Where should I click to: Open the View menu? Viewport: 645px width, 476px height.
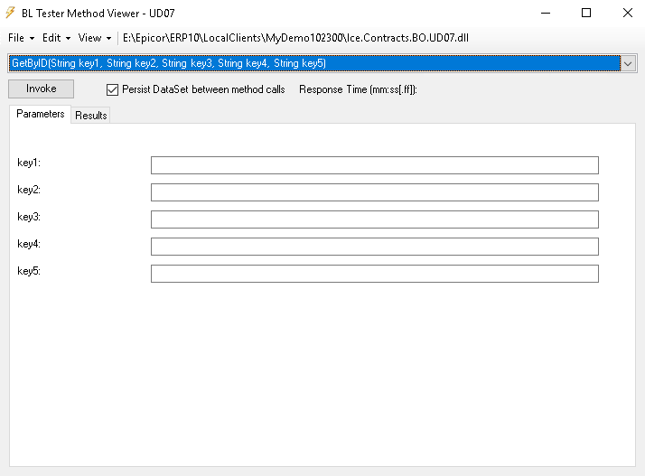pos(95,38)
